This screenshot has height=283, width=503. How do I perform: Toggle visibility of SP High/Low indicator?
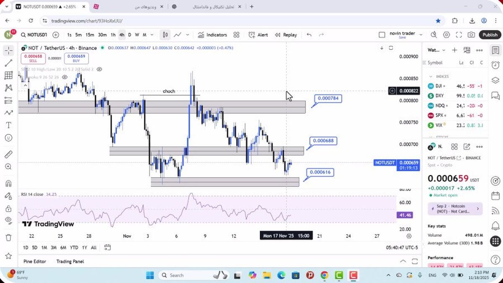pyautogui.click(x=99, y=69)
